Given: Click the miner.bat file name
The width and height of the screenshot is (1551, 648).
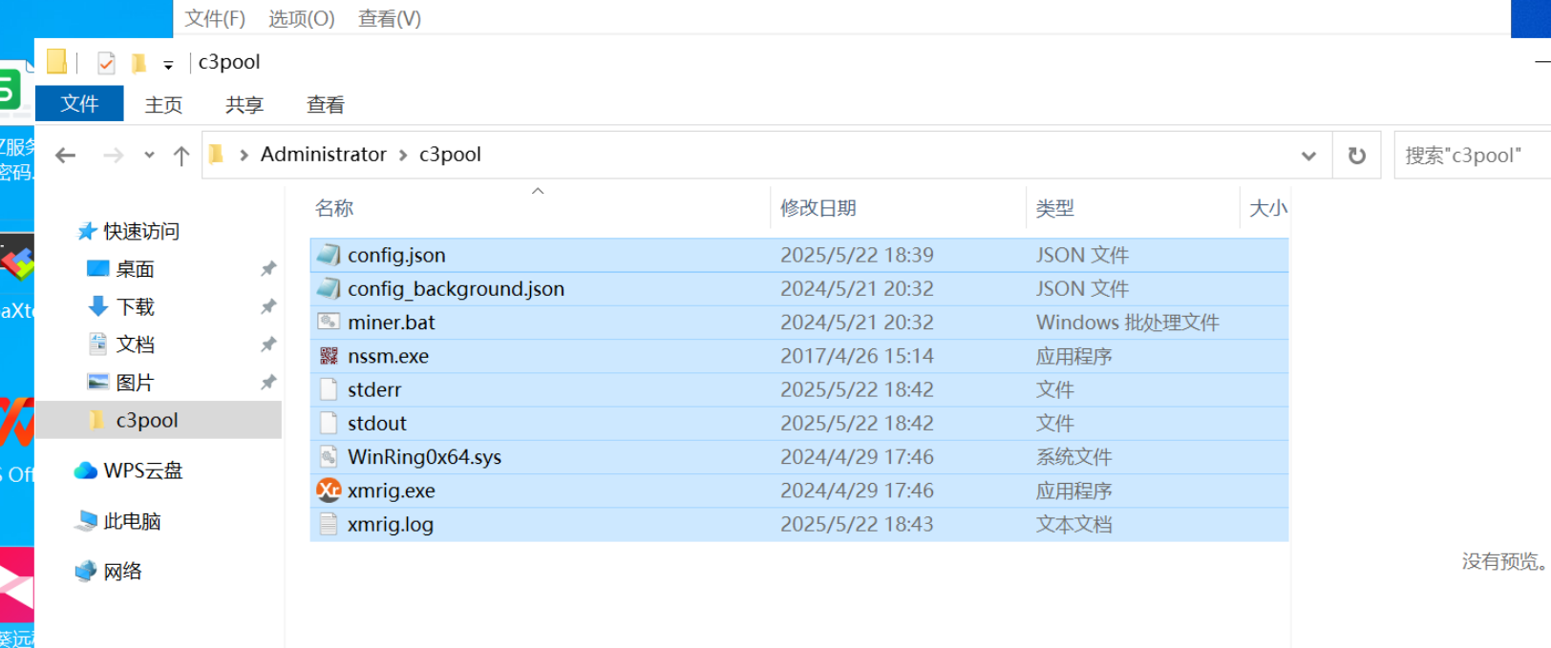Looking at the screenshot, I should pos(391,322).
